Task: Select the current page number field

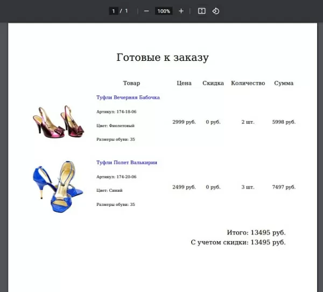Action: point(114,11)
